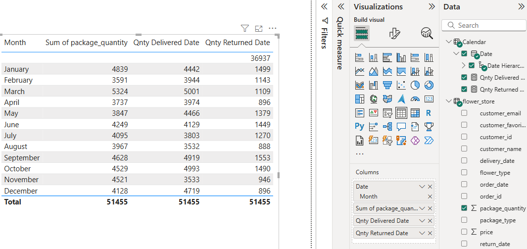Collapse the Calendar table in Data pane
The width and height of the screenshot is (527, 249).
pos(448,42)
